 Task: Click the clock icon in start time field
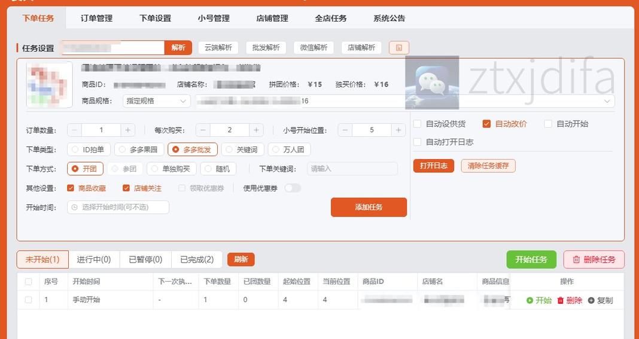(x=75, y=207)
